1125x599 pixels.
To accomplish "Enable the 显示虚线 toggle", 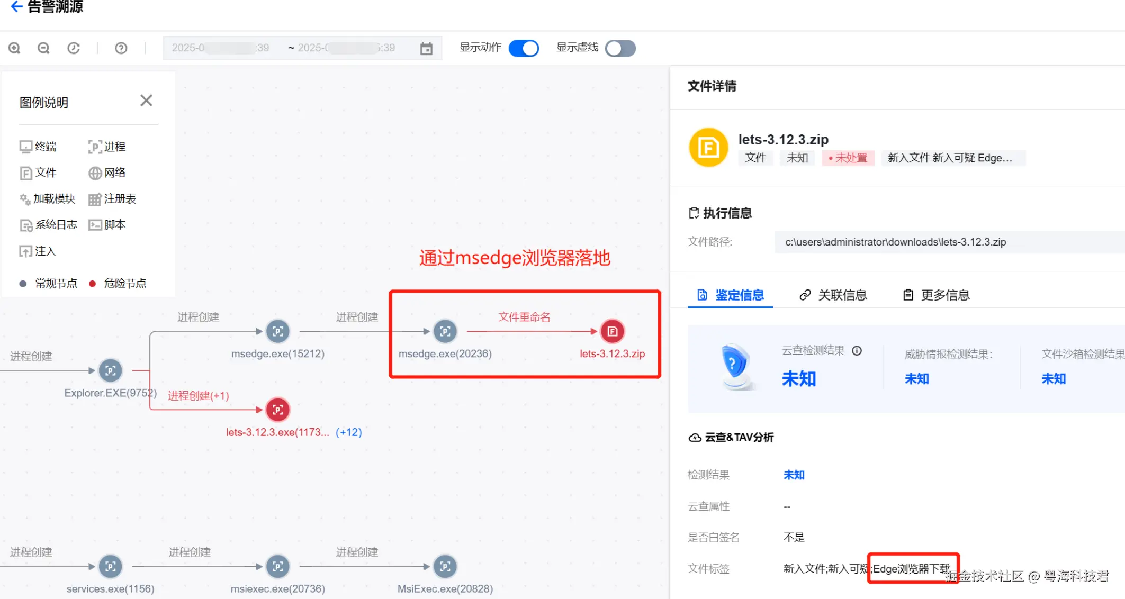I will click(x=620, y=48).
